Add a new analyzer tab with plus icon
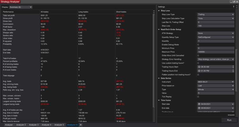 click(81, 125)
